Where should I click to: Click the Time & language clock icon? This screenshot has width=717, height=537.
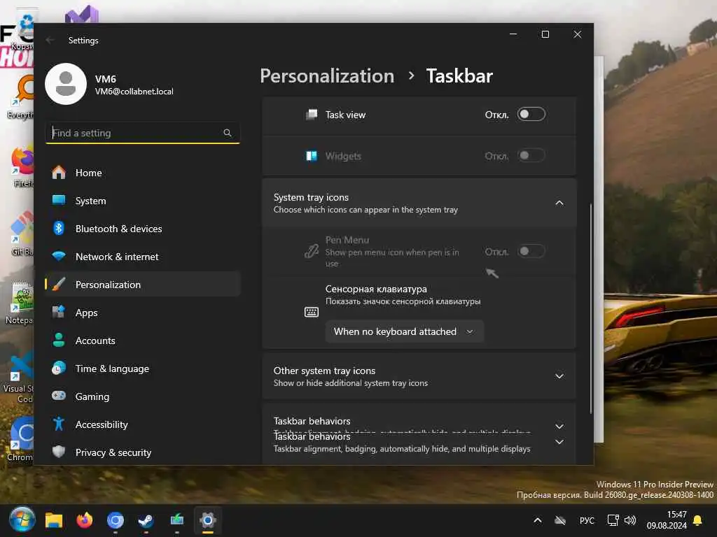pos(59,368)
